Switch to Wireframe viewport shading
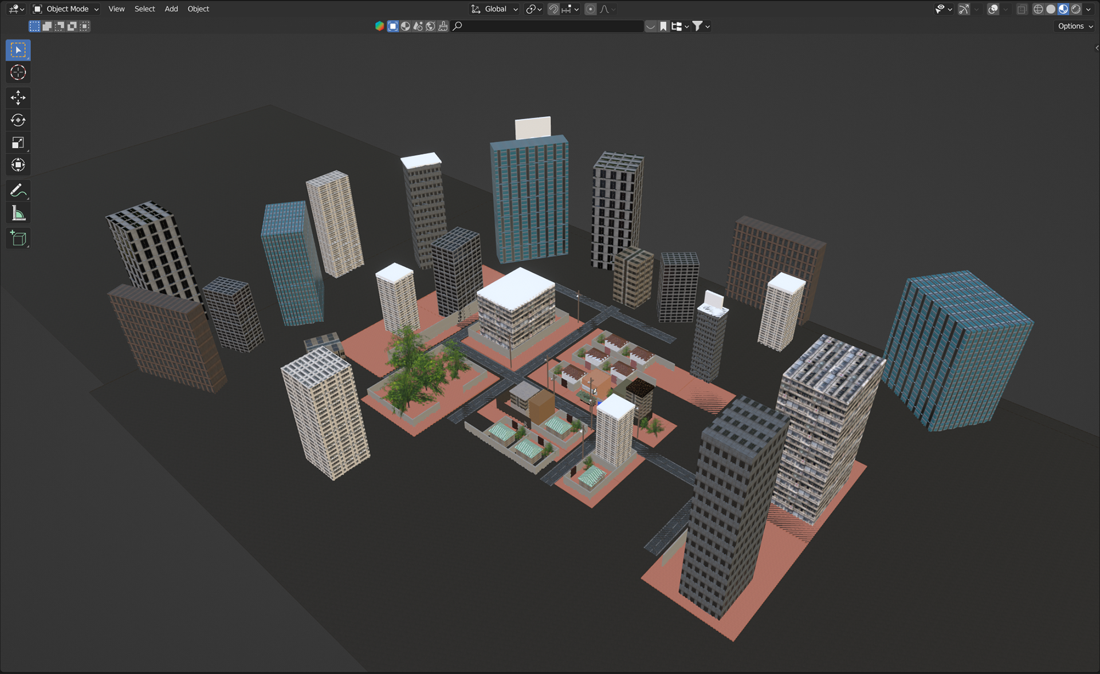 click(x=1038, y=9)
